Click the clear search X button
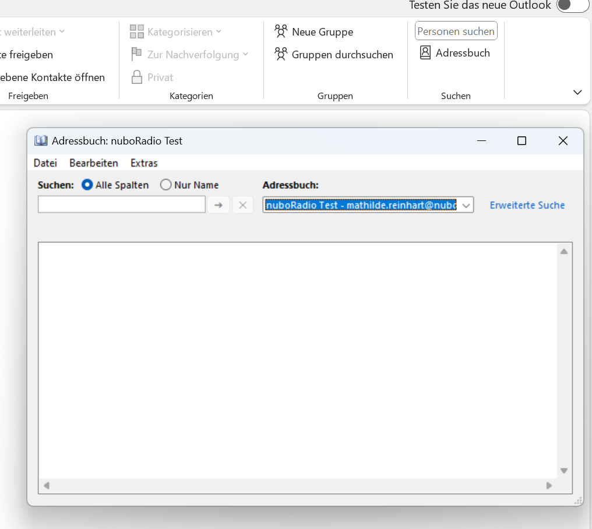Screen dimensions: 592x529 click(x=243, y=205)
